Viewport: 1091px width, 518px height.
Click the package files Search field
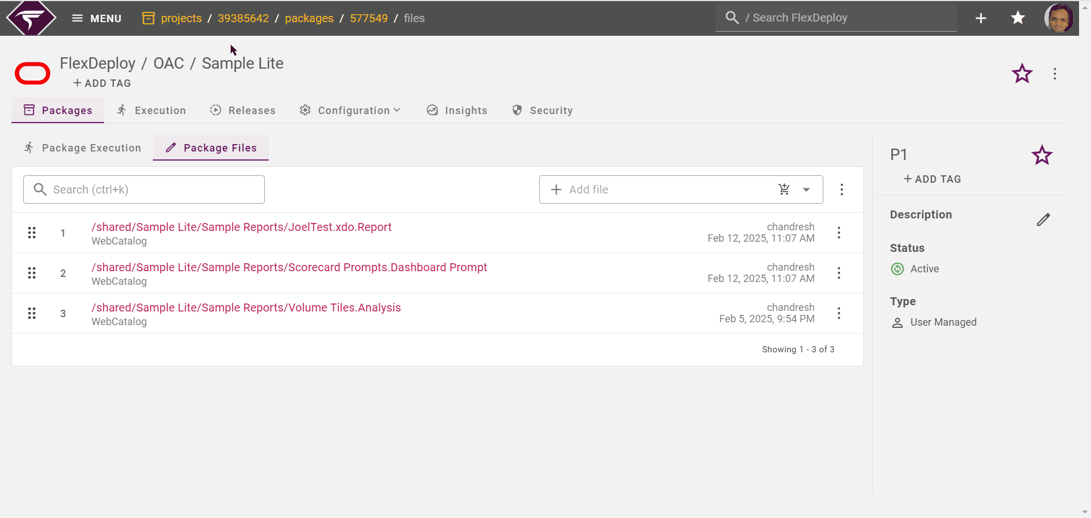[x=144, y=189]
